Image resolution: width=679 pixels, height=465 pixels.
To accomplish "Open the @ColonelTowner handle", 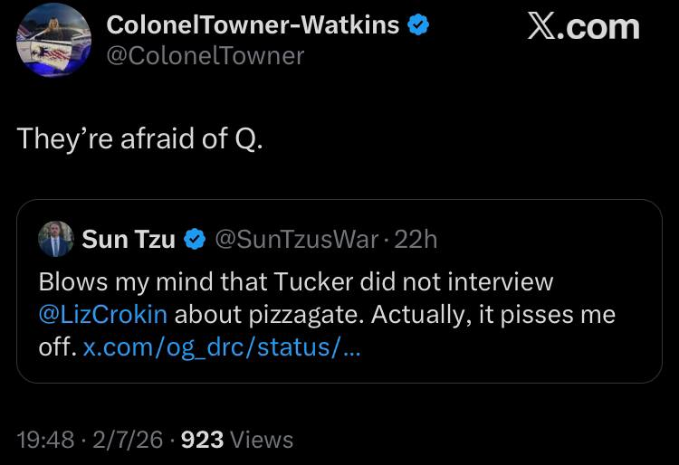I will pyautogui.click(x=206, y=55).
